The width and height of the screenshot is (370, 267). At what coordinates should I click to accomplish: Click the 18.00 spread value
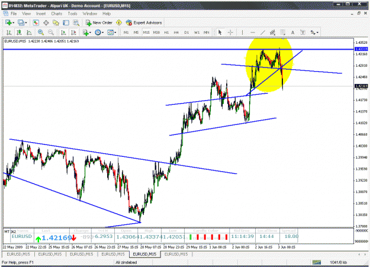pyautogui.click(x=291, y=236)
